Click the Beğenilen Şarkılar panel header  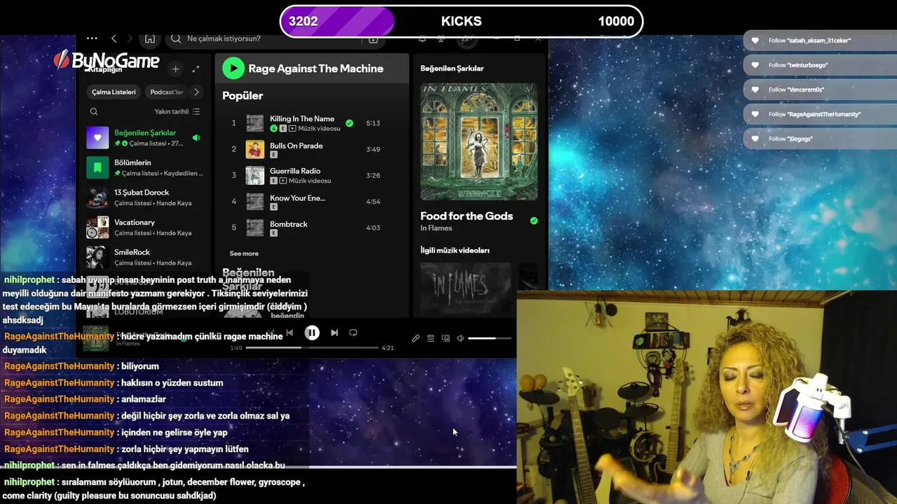pos(452,69)
